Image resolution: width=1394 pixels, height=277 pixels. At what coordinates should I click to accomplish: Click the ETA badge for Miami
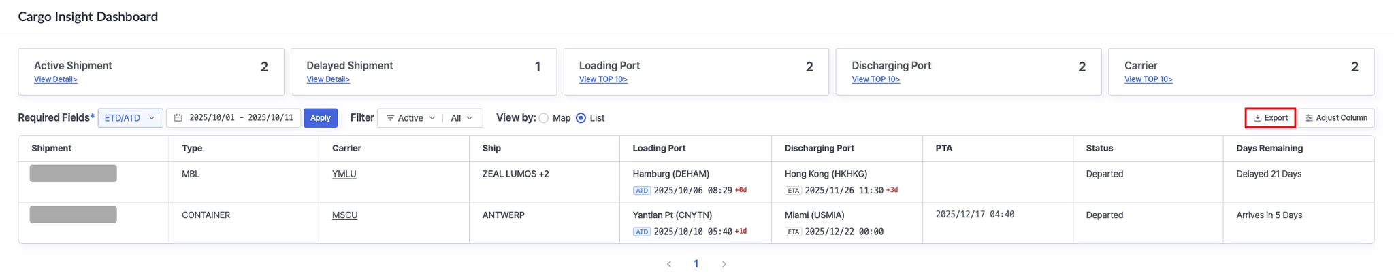coord(793,232)
